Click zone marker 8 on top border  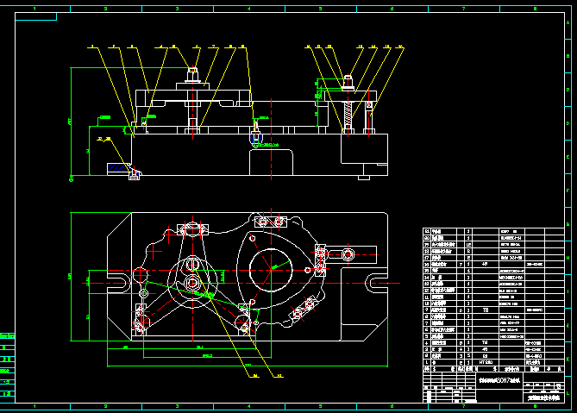coord(533,8)
